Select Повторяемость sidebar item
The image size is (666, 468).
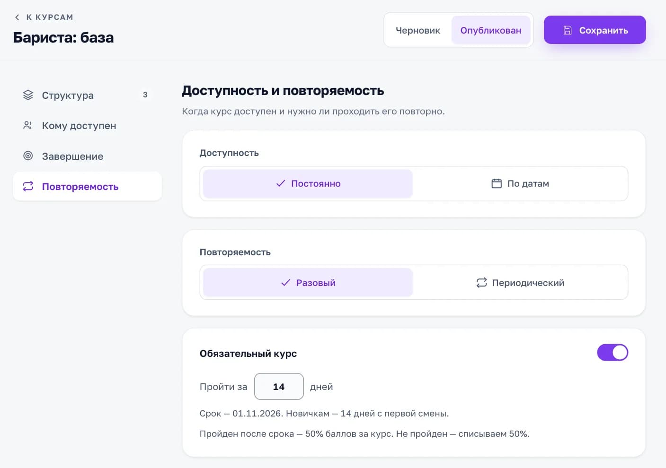point(87,186)
